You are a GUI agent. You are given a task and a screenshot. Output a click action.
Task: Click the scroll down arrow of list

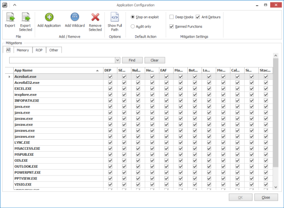pos(276,187)
